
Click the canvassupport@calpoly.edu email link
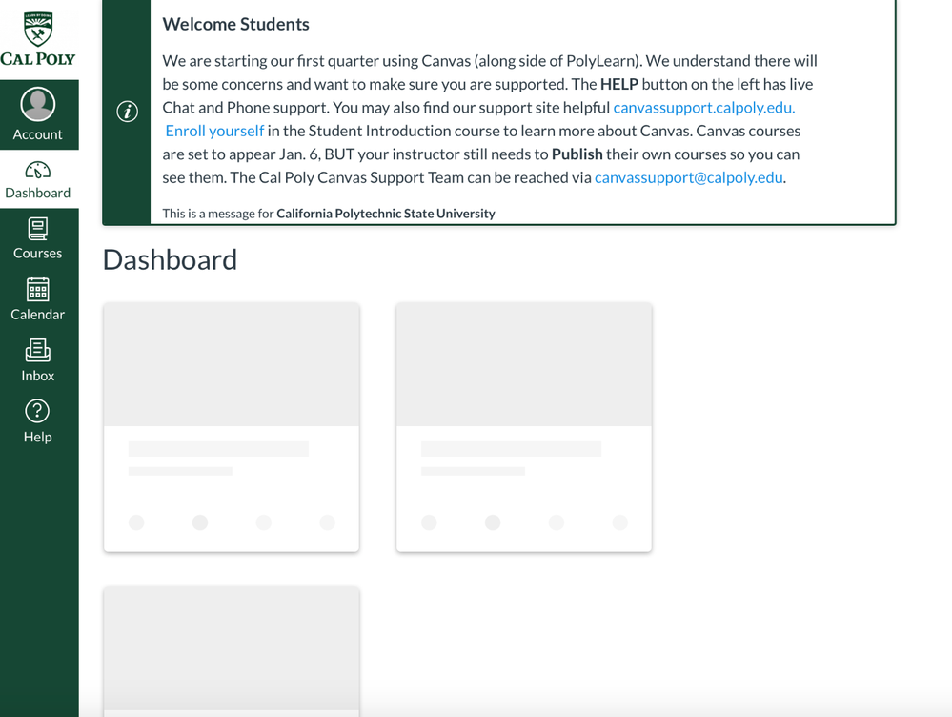688,177
